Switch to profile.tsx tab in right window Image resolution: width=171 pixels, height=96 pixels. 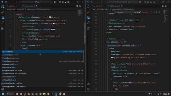(x=98, y=6)
